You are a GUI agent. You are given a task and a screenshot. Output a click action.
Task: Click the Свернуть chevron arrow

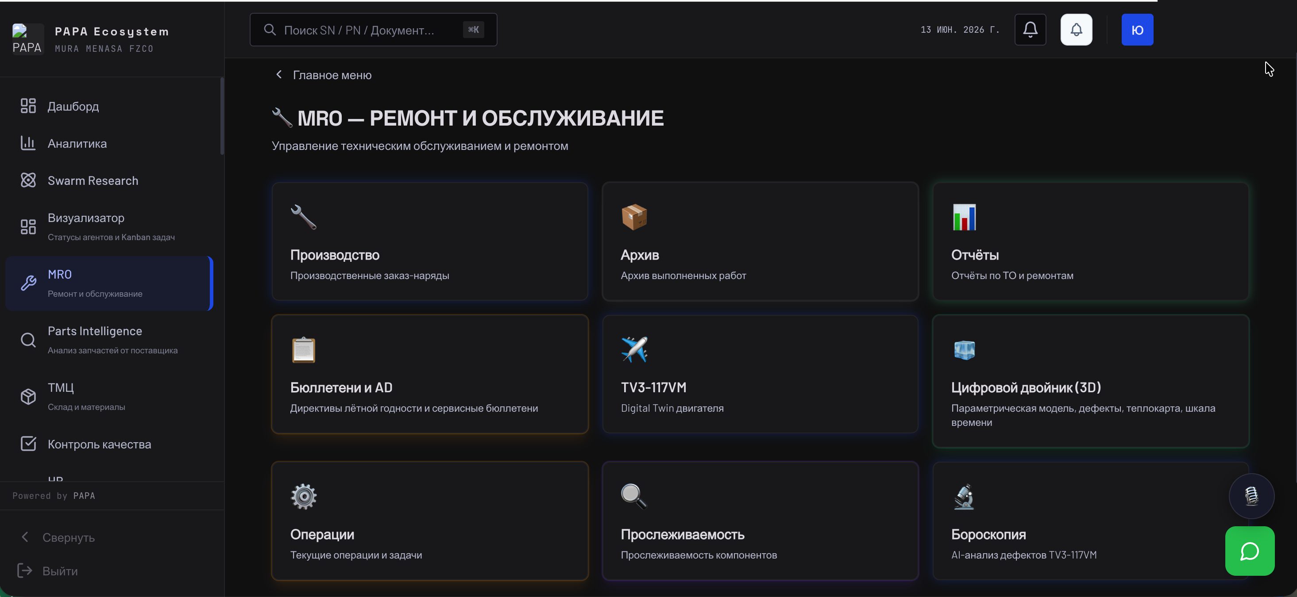point(25,537)
